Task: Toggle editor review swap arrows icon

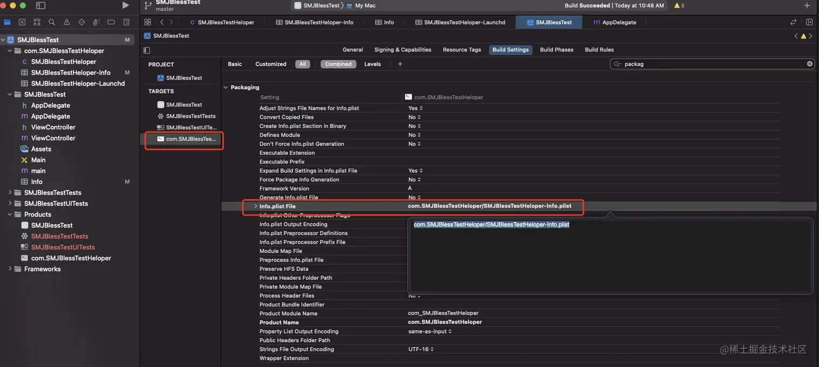Action: 794,22
